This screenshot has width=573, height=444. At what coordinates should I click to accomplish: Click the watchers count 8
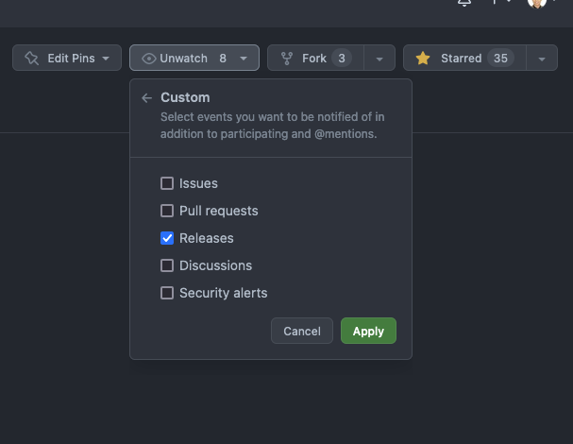[x=223, y=59]
